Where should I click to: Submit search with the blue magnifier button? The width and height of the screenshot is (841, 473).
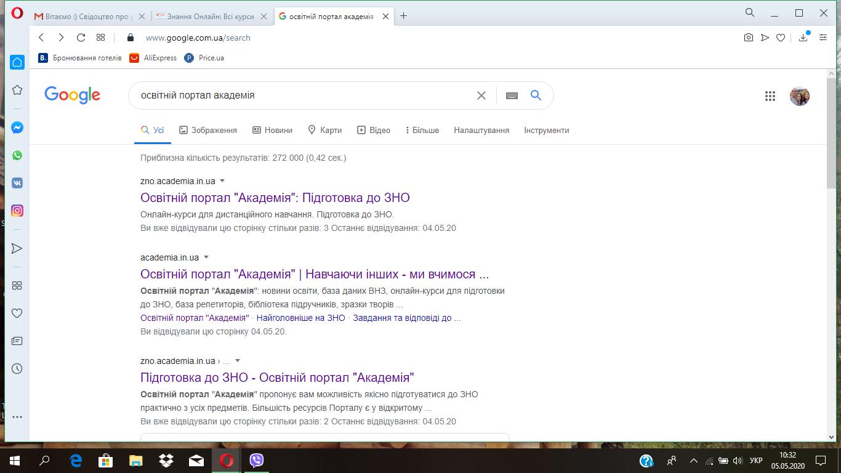[x=536, y=95]
